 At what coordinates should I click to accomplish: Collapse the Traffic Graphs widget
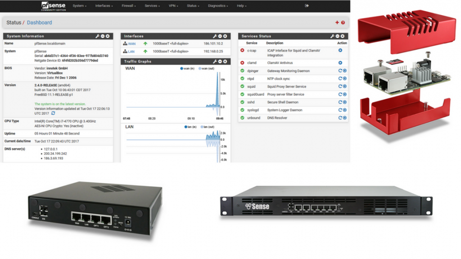pyautogui.click(x=220, y=61)
